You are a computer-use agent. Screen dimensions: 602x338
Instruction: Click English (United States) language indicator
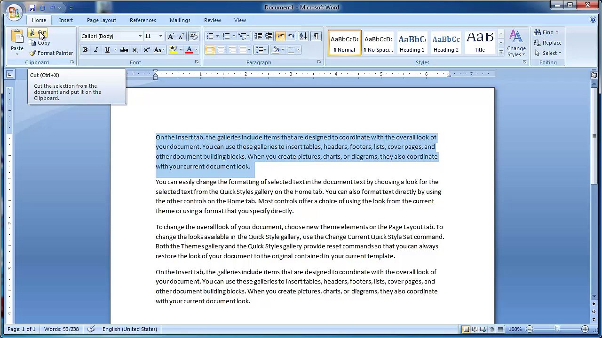click(x=130, y=329)
